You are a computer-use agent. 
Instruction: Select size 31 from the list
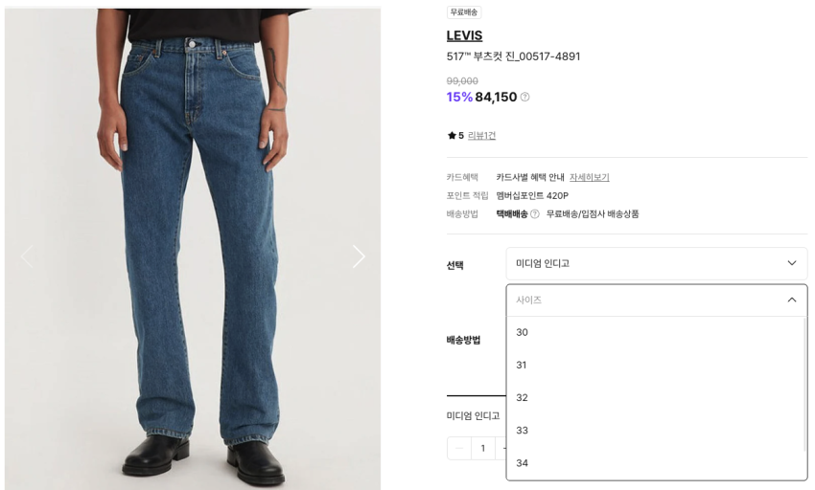click(x=655, y=365)
